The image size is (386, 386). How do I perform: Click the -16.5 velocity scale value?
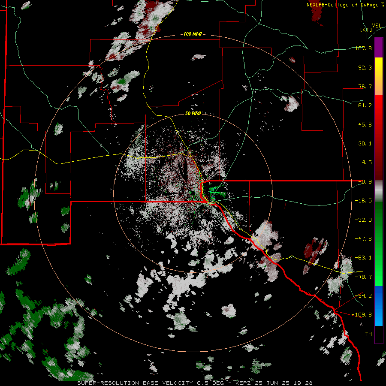[x=363, y=201]
